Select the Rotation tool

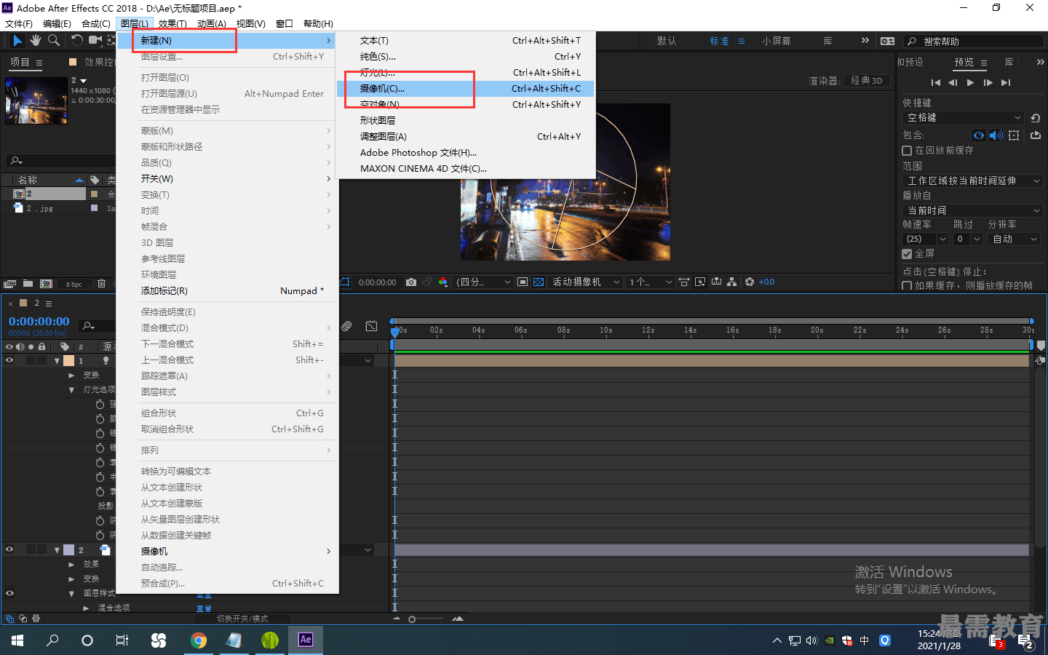tap(76, 41)
